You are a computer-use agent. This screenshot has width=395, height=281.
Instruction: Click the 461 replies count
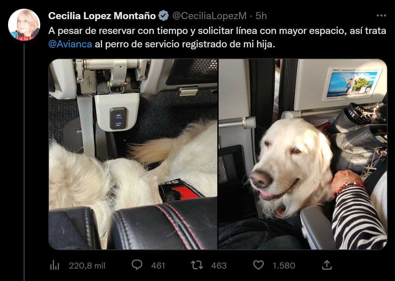tap(158, 266)
